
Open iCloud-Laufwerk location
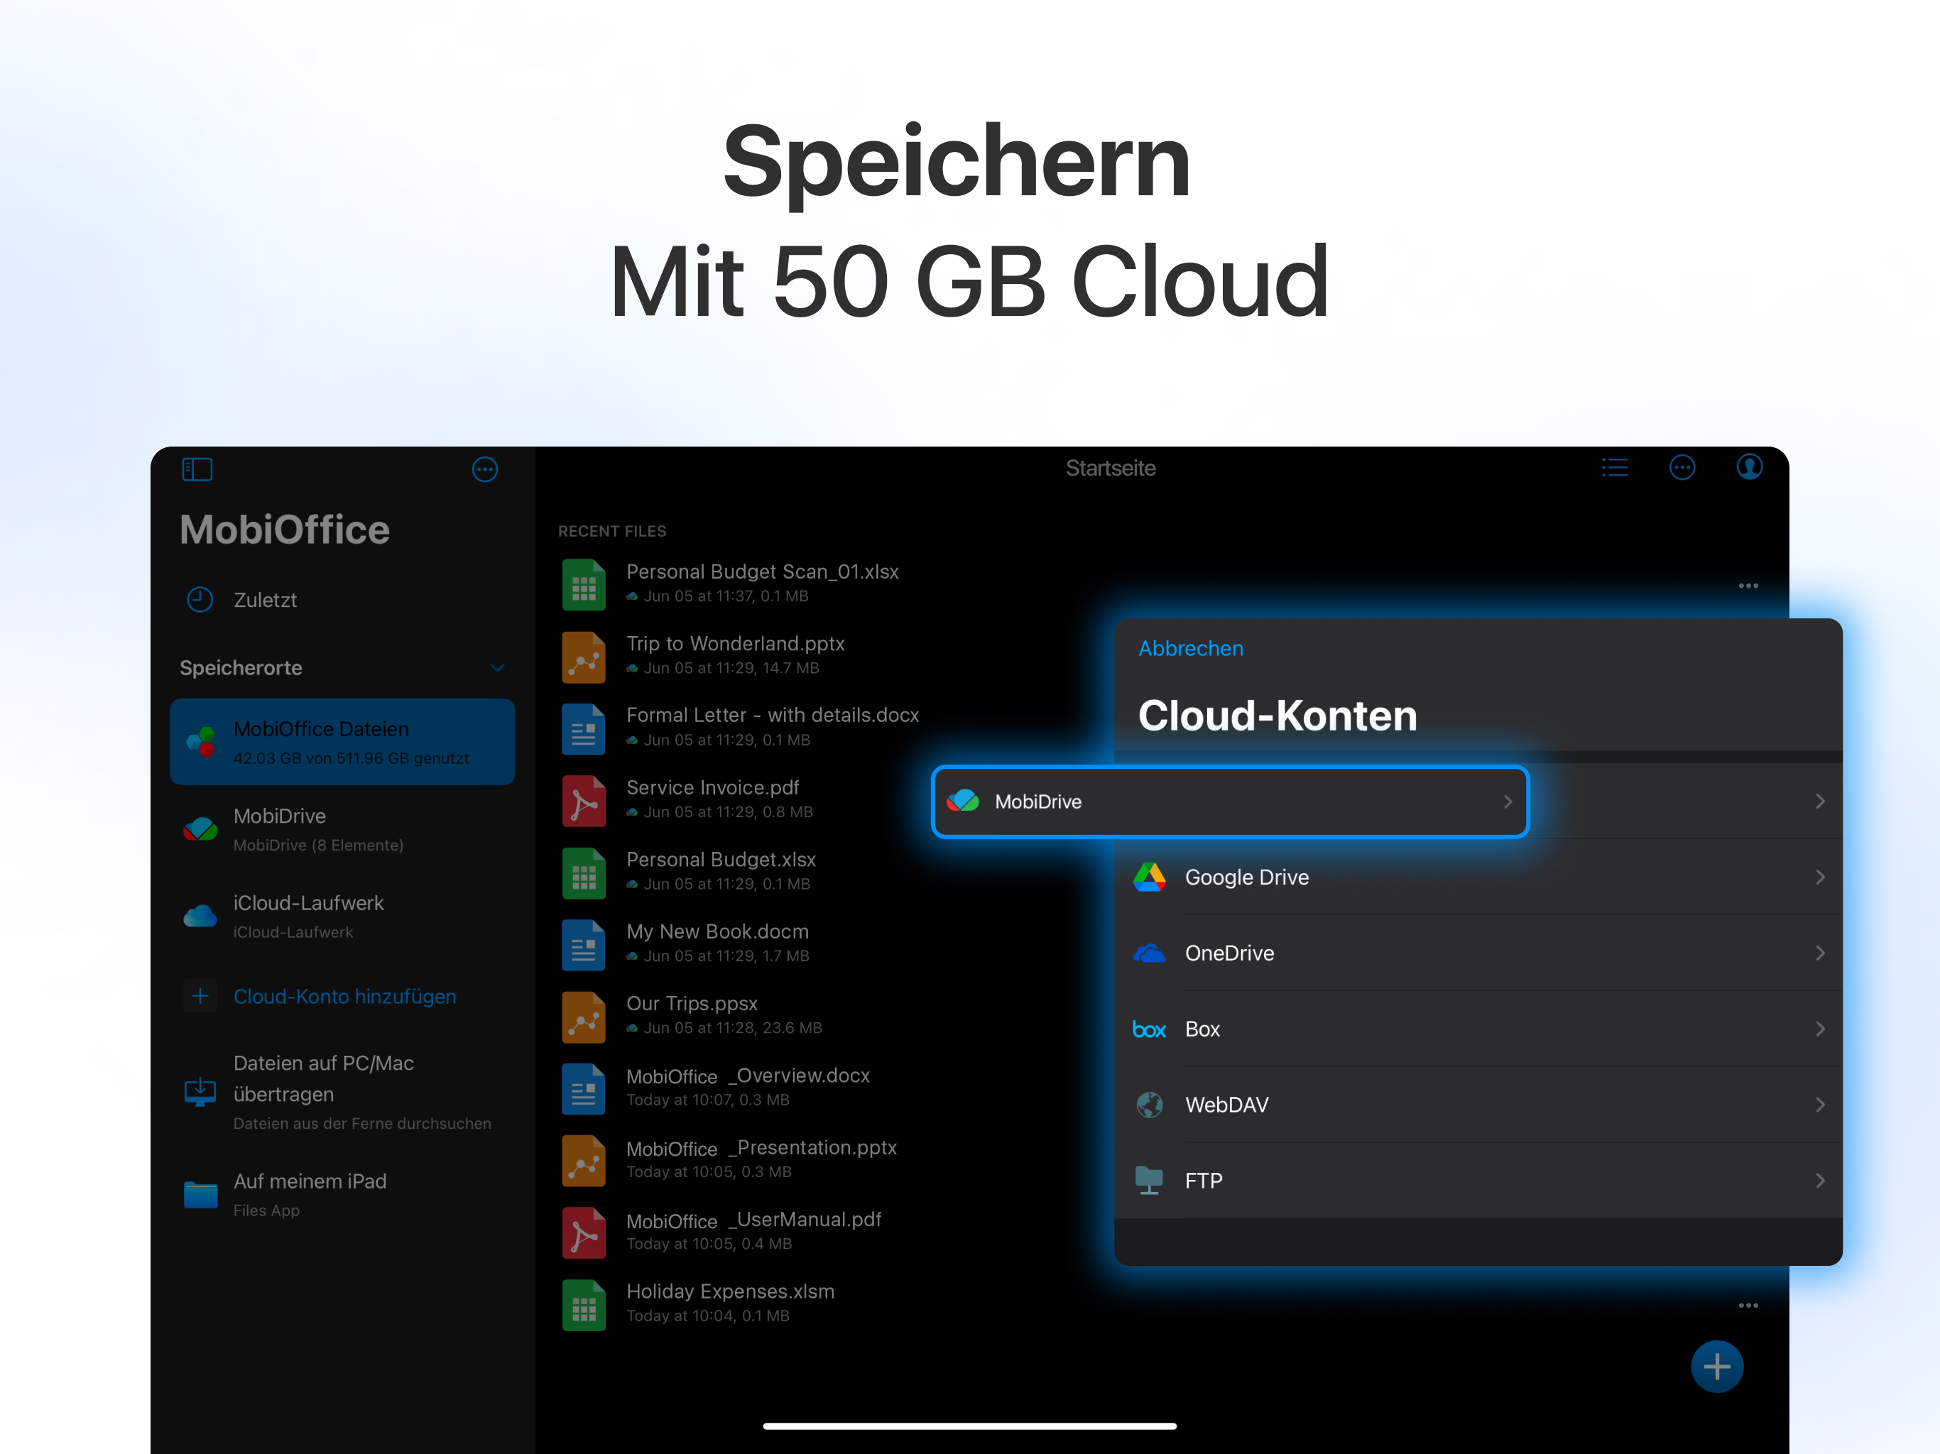tap(342, 916)
